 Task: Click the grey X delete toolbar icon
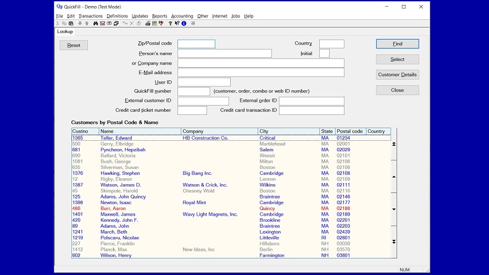click(x=132, y=24)
